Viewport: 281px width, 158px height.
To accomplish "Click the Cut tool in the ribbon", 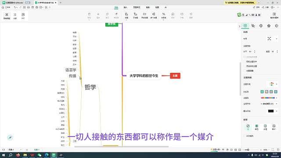I will (98, 16).
